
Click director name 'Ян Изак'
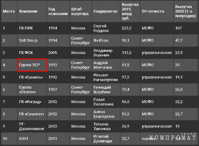[x=101, y=41]
